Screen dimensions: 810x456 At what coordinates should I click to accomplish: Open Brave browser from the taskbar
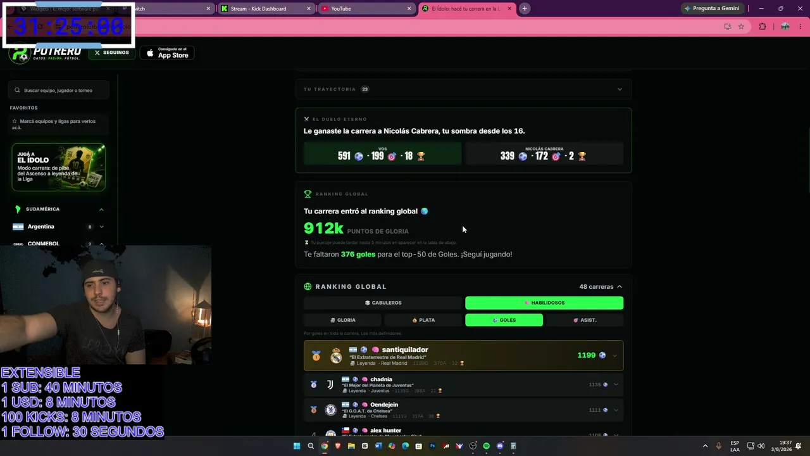pos(338,446)
